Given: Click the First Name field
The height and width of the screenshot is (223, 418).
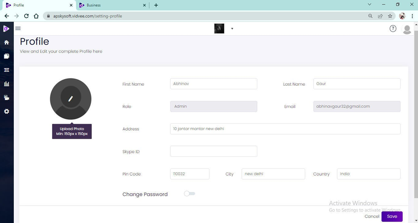Looking at the screenshot, I should (214, 84).
